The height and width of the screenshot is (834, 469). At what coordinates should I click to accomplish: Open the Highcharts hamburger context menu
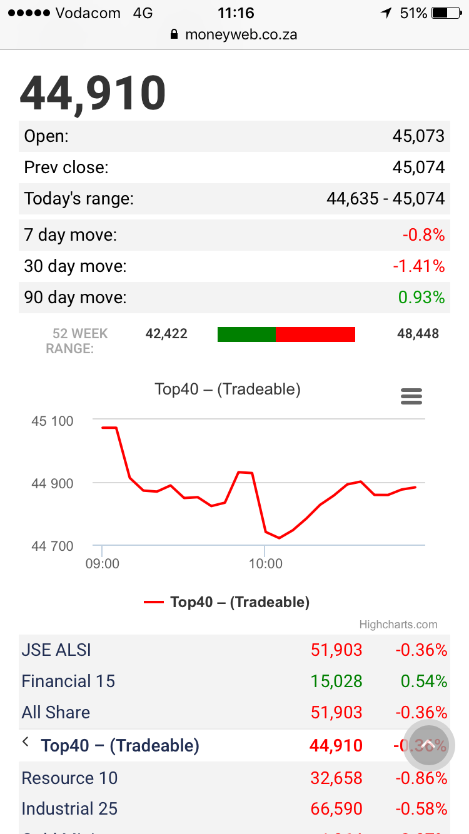(x=411, y=396)
